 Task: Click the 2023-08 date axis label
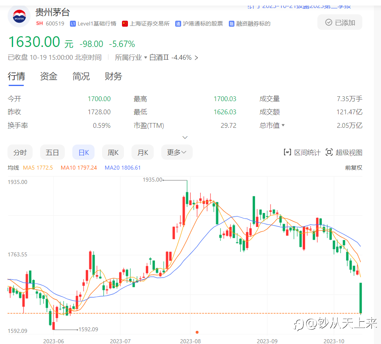coord(190,341)
